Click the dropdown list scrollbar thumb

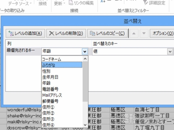pos(85,81)
